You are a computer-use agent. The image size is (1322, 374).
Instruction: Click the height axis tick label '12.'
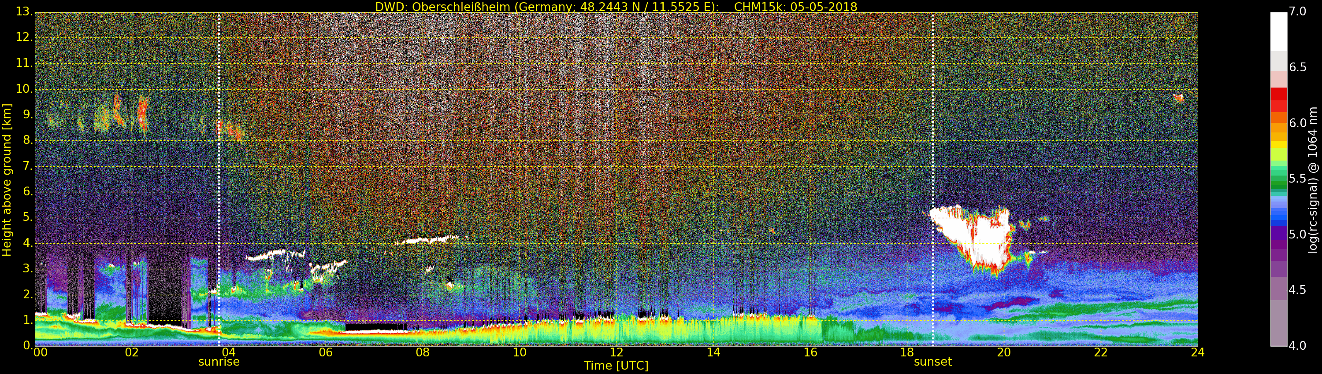click(x=24, y=37)
